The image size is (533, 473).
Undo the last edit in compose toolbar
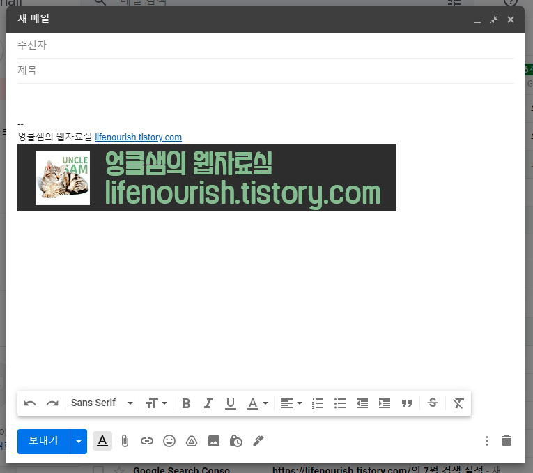(30, 403)
